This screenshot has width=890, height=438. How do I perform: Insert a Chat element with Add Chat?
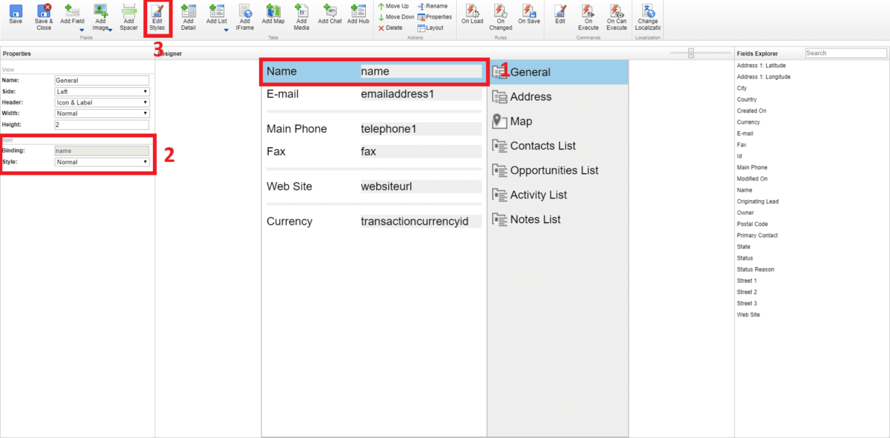330,15
